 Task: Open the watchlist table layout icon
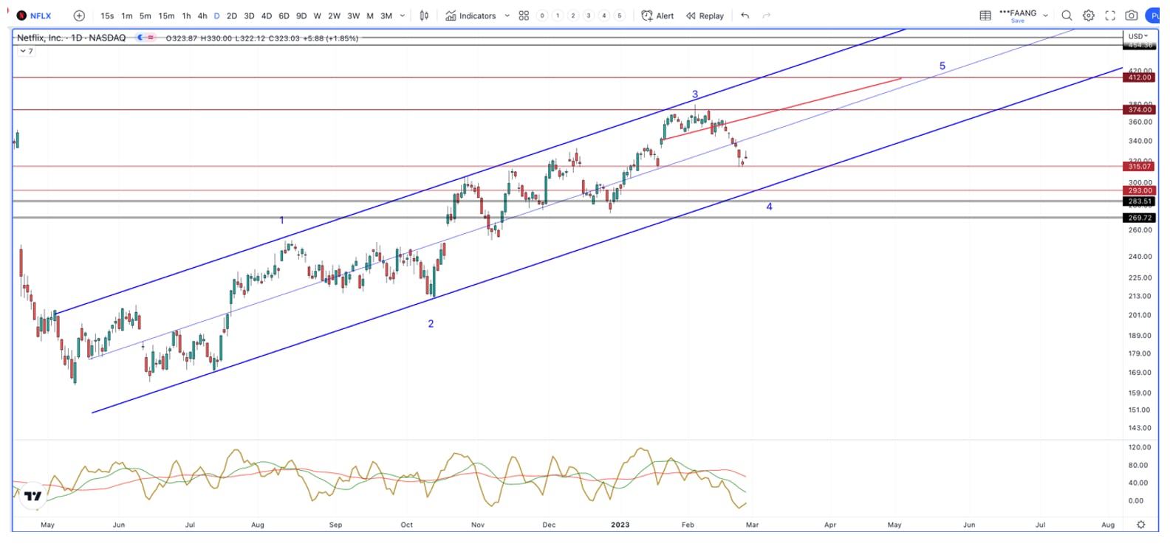tap(985, 15)
